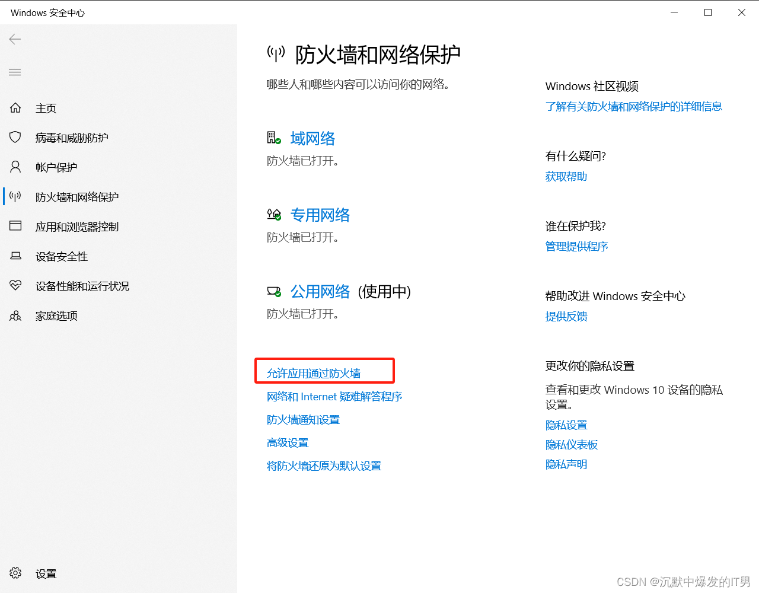Open the 公用网络 settings link
Screen dimensions: 759x593
coord(320,291)
